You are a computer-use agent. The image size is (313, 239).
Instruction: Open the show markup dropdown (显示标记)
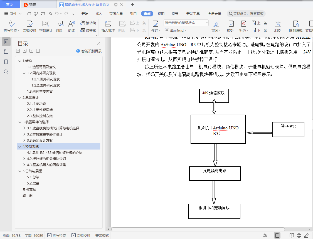[176, 30]
